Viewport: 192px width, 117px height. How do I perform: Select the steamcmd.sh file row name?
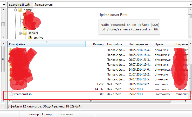point(22,94)
